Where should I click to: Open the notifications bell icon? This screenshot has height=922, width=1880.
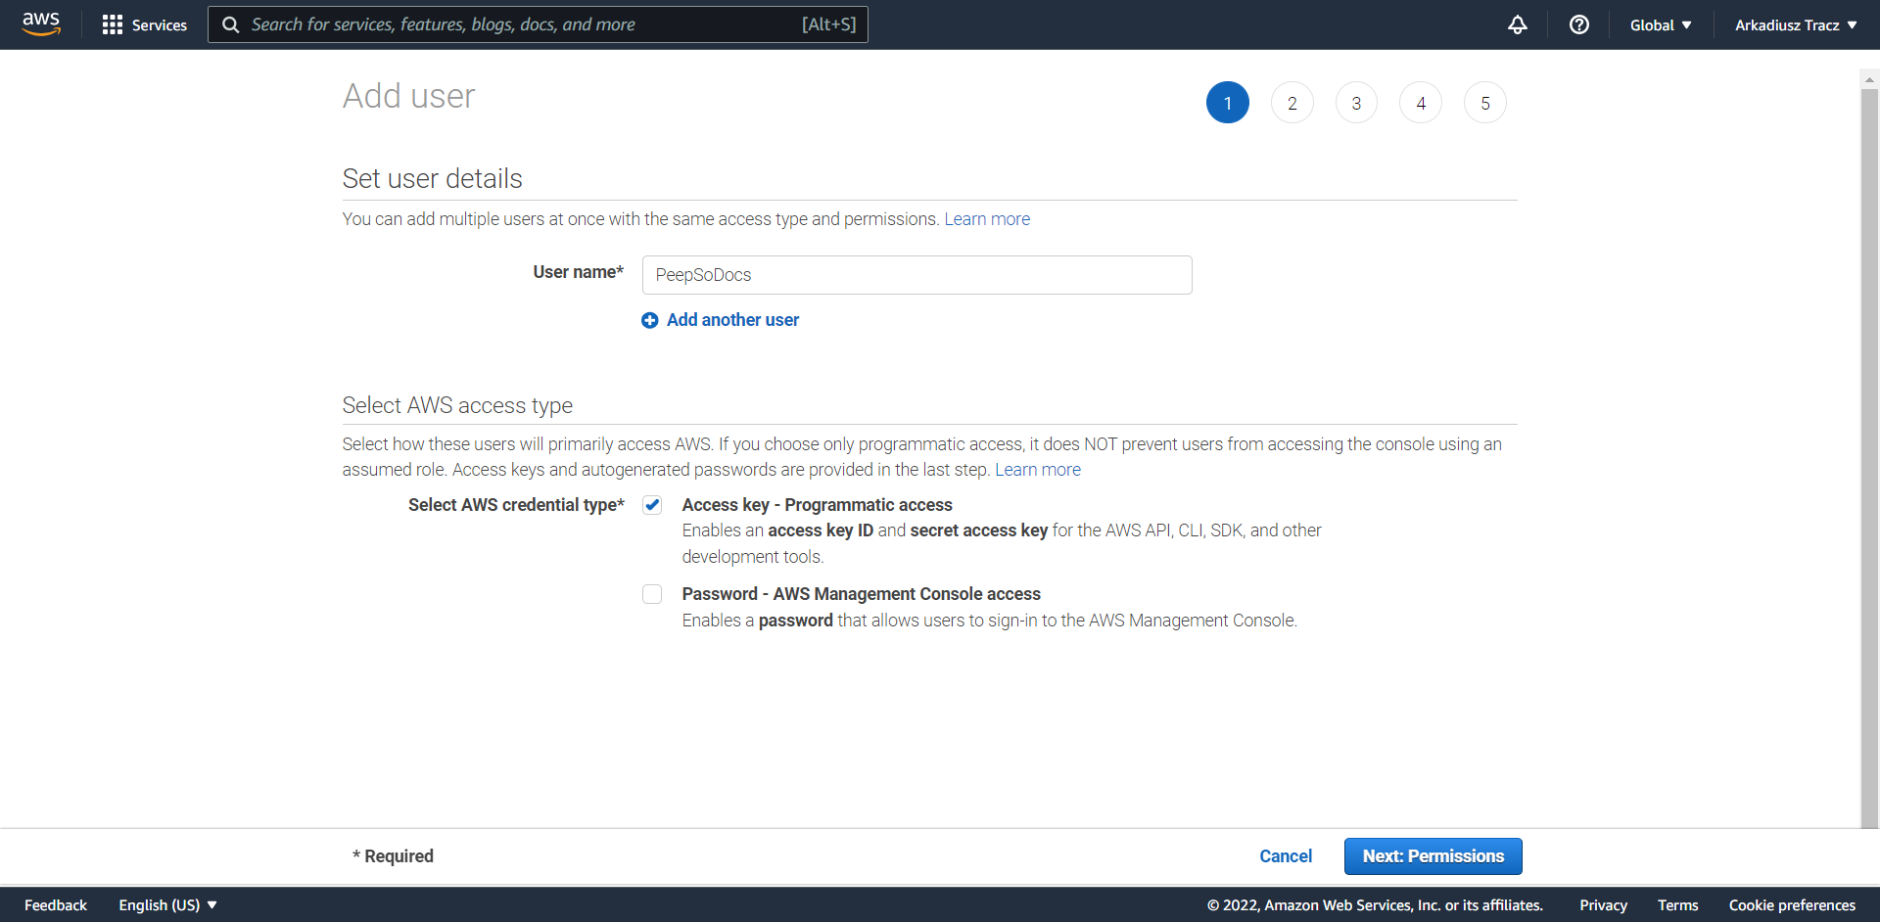coord(1518,24)
